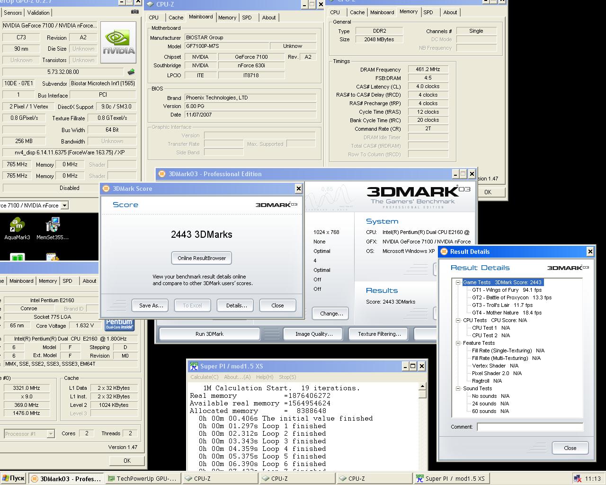The height and width of the screenshot is (485, 606).
Task: Click the 3DMark03 Professional Edition title icon
Action: [x=162, y=174]
